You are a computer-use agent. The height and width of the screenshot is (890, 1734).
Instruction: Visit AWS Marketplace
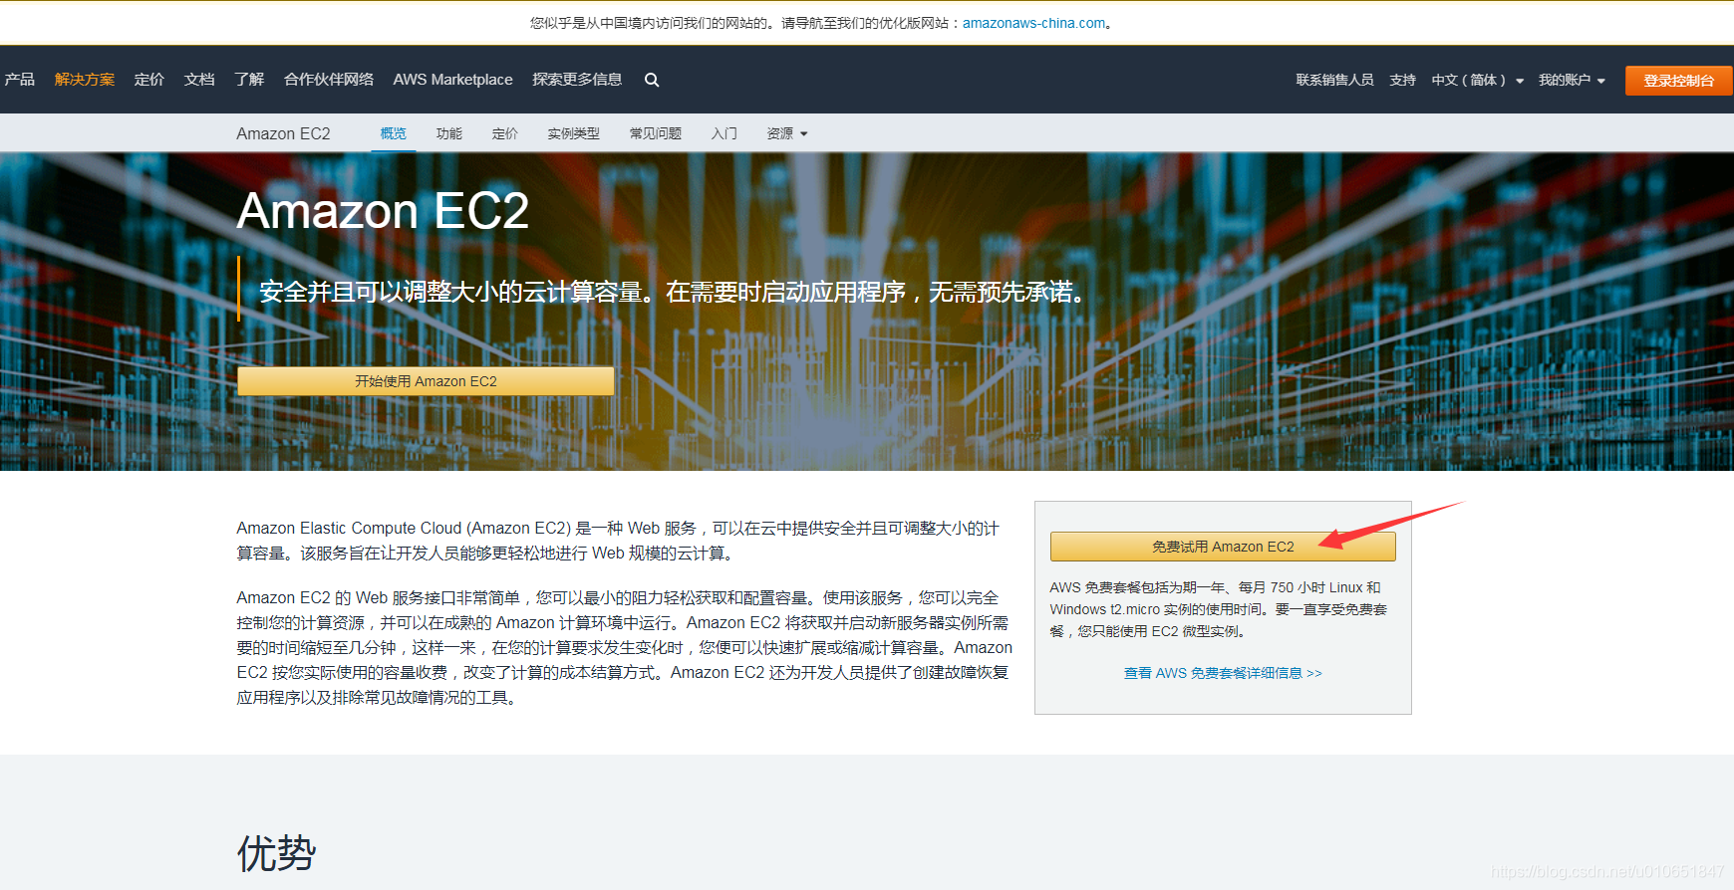click(453, 80)
